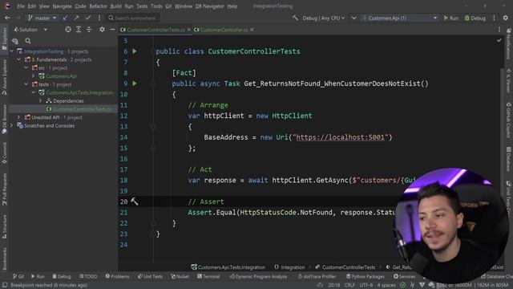This screenshot has height=289, width=513.
Task: Open the Structure sidebar panel
Action: [4, 226]
